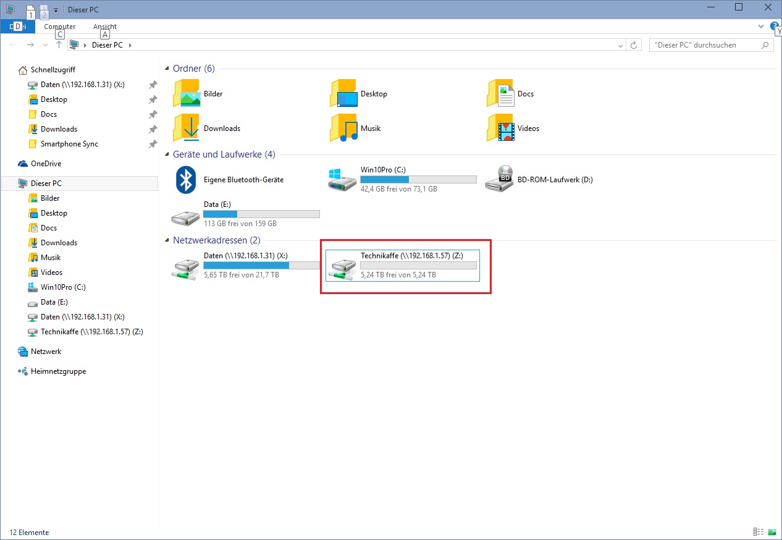Select Netzwerk in the navigation pane
Image resolution: width=782 pixels, height=540 pixels.
(x=46, y=352)
